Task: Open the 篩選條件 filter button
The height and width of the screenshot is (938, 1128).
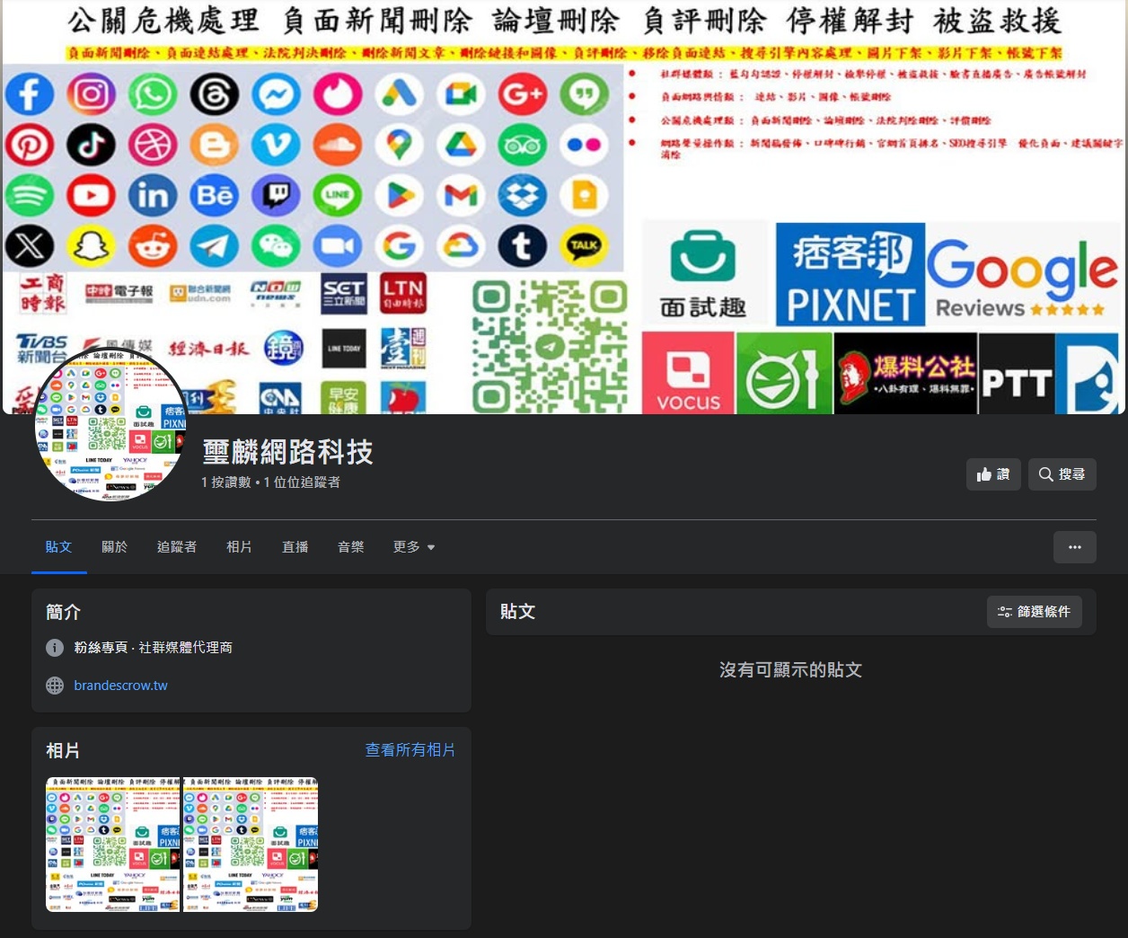Action: tap(1035, 612)
